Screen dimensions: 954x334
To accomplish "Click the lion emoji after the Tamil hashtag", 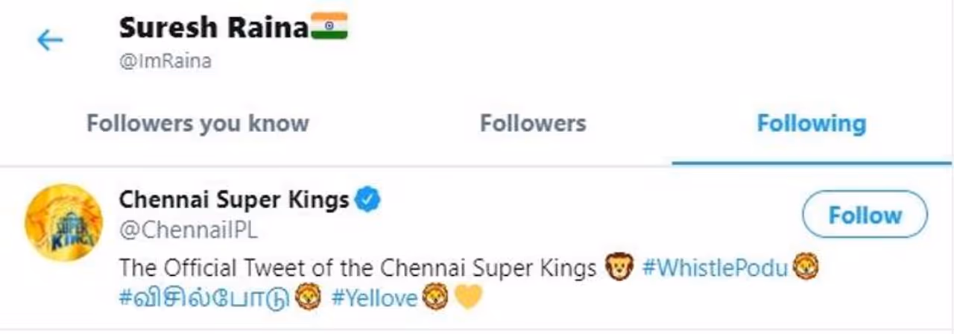I will pos(307,298).
